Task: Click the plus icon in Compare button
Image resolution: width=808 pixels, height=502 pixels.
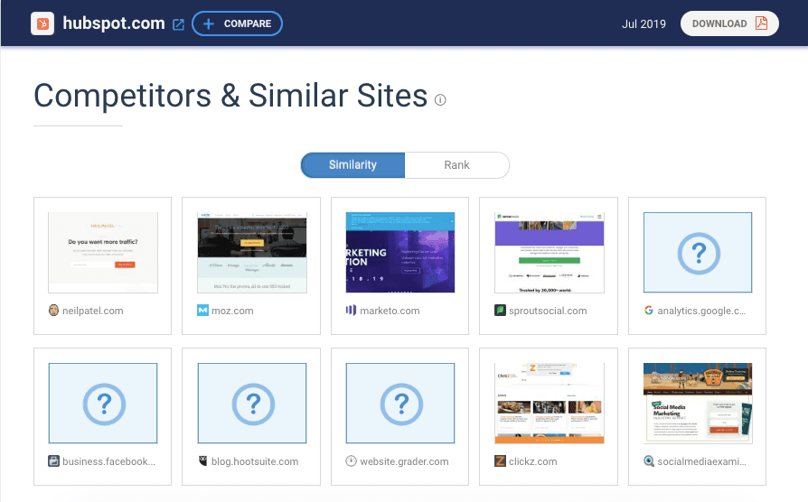Action: 208,23
